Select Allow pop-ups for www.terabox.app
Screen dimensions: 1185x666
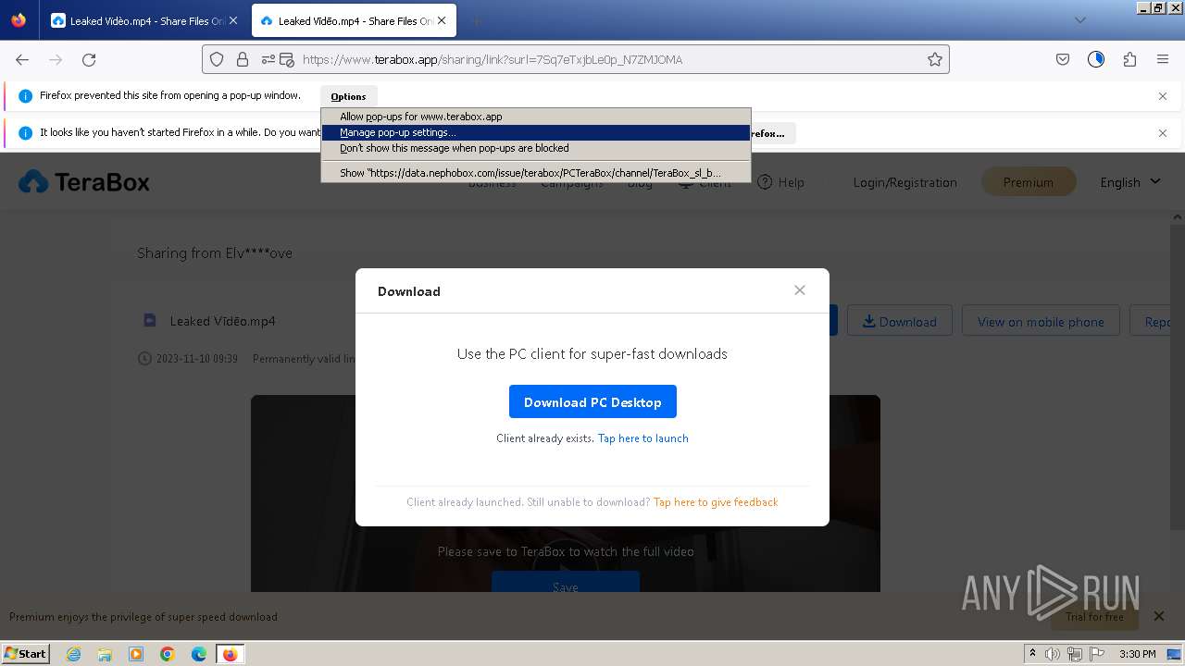click(536, 117)
